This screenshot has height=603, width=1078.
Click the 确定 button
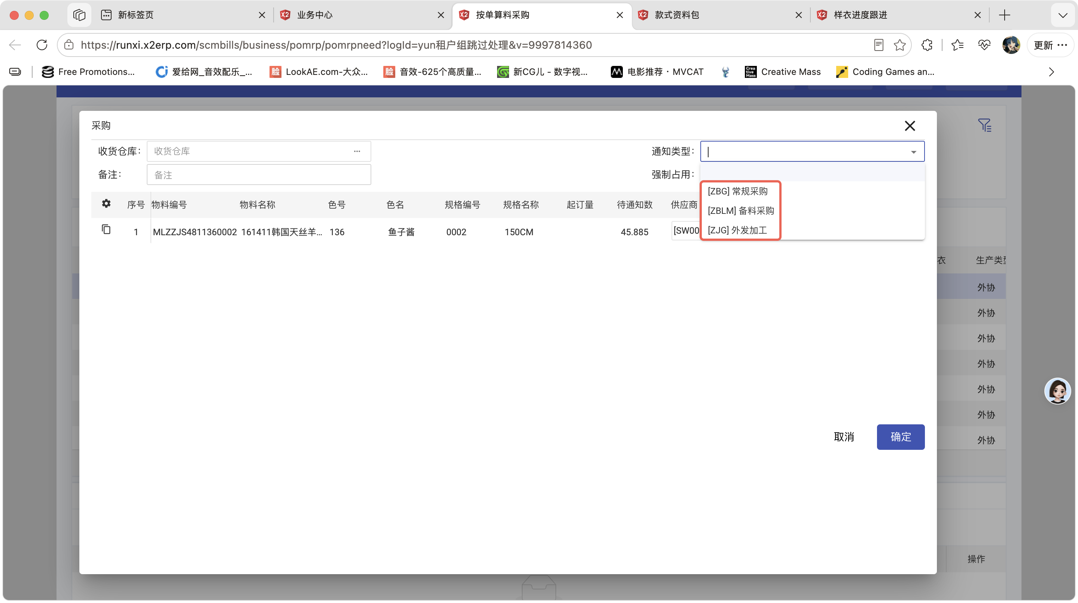(x=901, y=437)
